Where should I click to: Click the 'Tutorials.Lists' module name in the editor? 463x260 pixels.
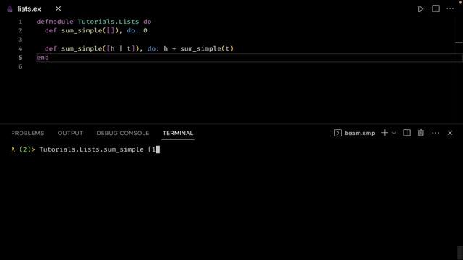[109, 22]
